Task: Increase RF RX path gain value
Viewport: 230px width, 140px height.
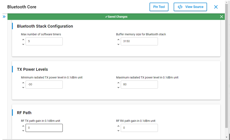Action: click(118, 126)
